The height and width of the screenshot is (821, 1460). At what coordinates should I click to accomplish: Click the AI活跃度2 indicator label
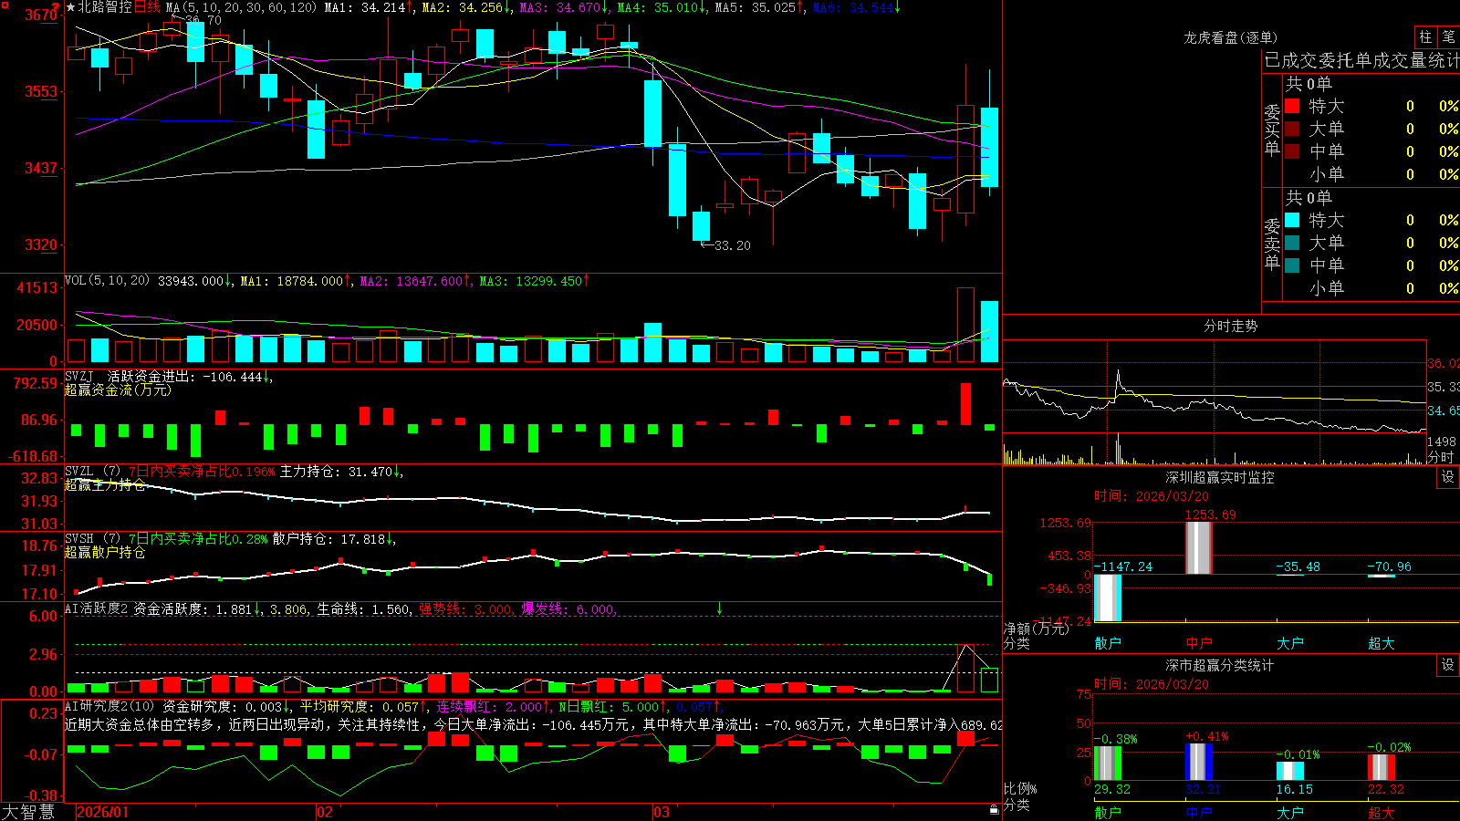[97, 608]
